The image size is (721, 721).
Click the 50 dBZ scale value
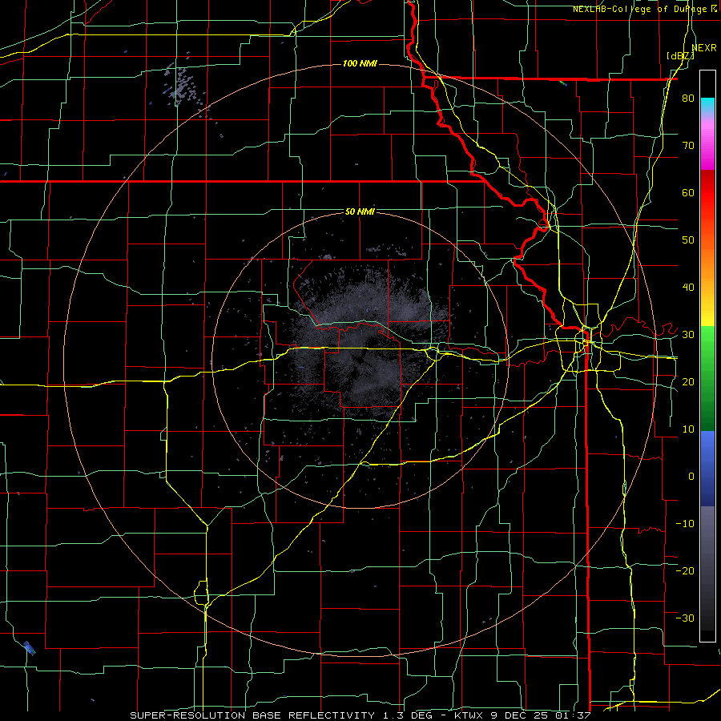(688, 240)
